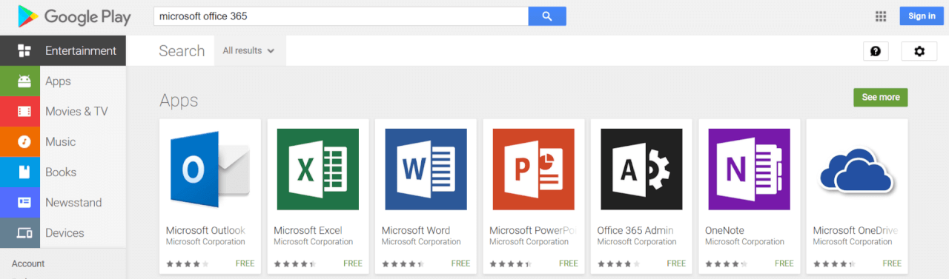
Task: Open the OneNote app icon
Action: (749, 169)
